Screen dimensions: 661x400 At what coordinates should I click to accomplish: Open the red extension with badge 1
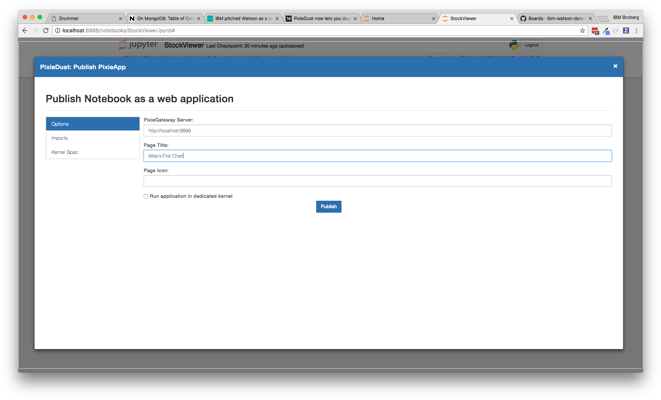coord(595,31)
